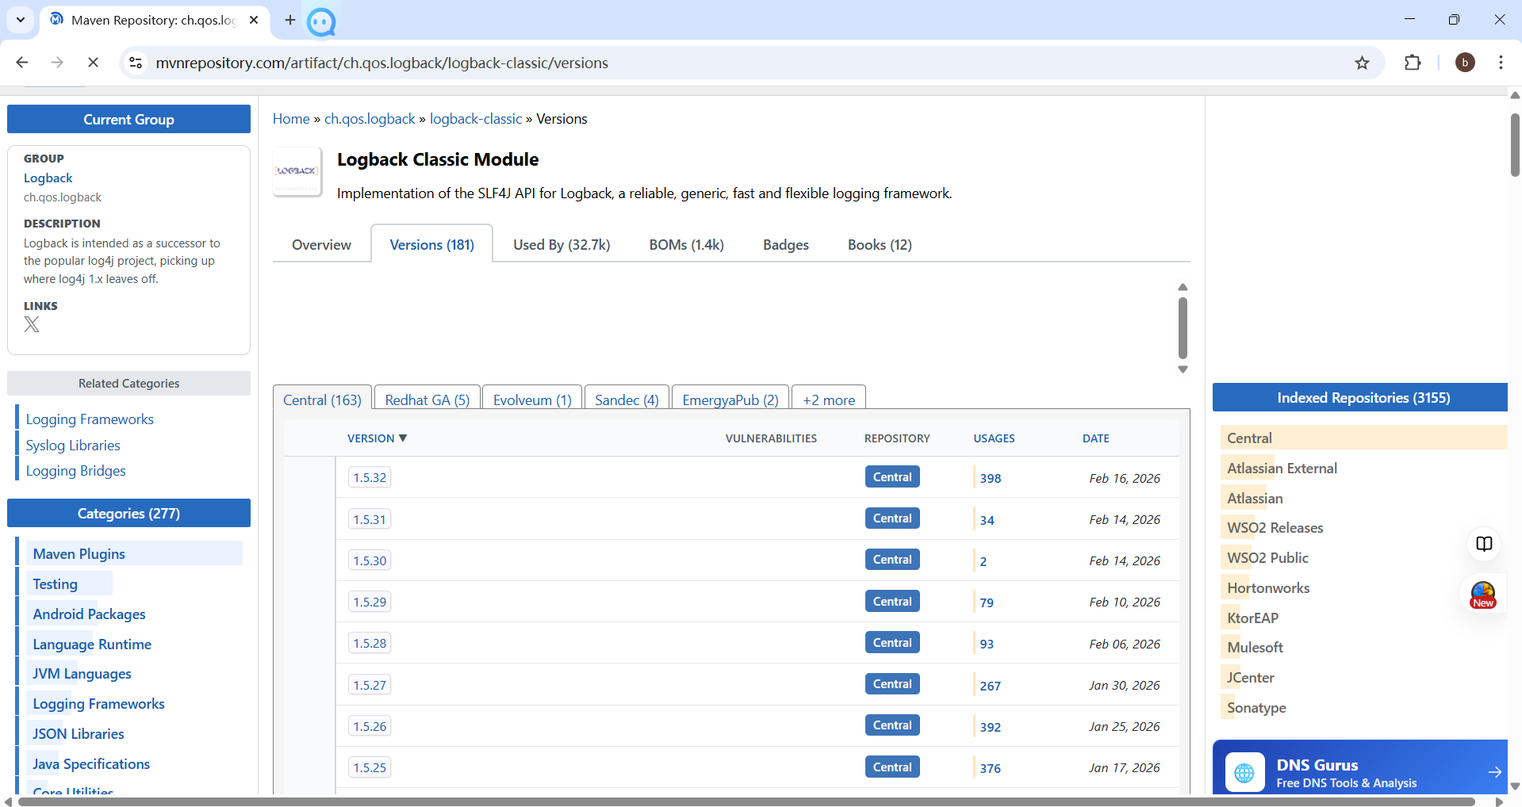This screenshot has width=1522, height=807.
Task: Click the browser forward arrow
Action: coord(57,63)
